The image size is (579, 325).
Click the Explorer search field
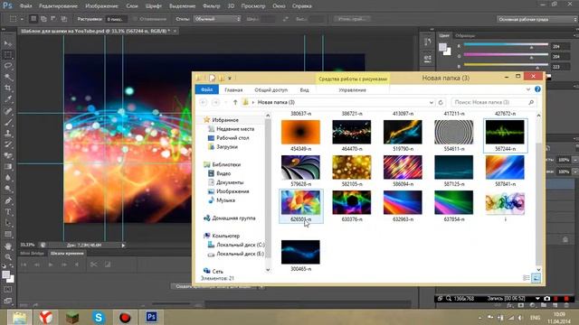tap(493, 102)
